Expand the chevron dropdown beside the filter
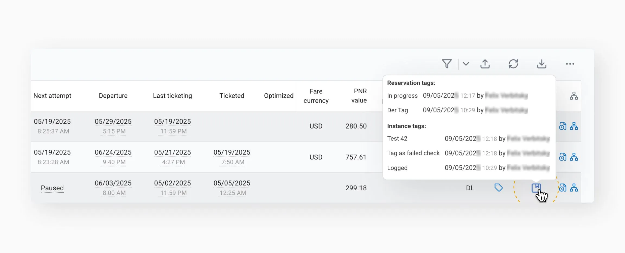Viewport: 625px width, 253px height. (x=466, y=64)
